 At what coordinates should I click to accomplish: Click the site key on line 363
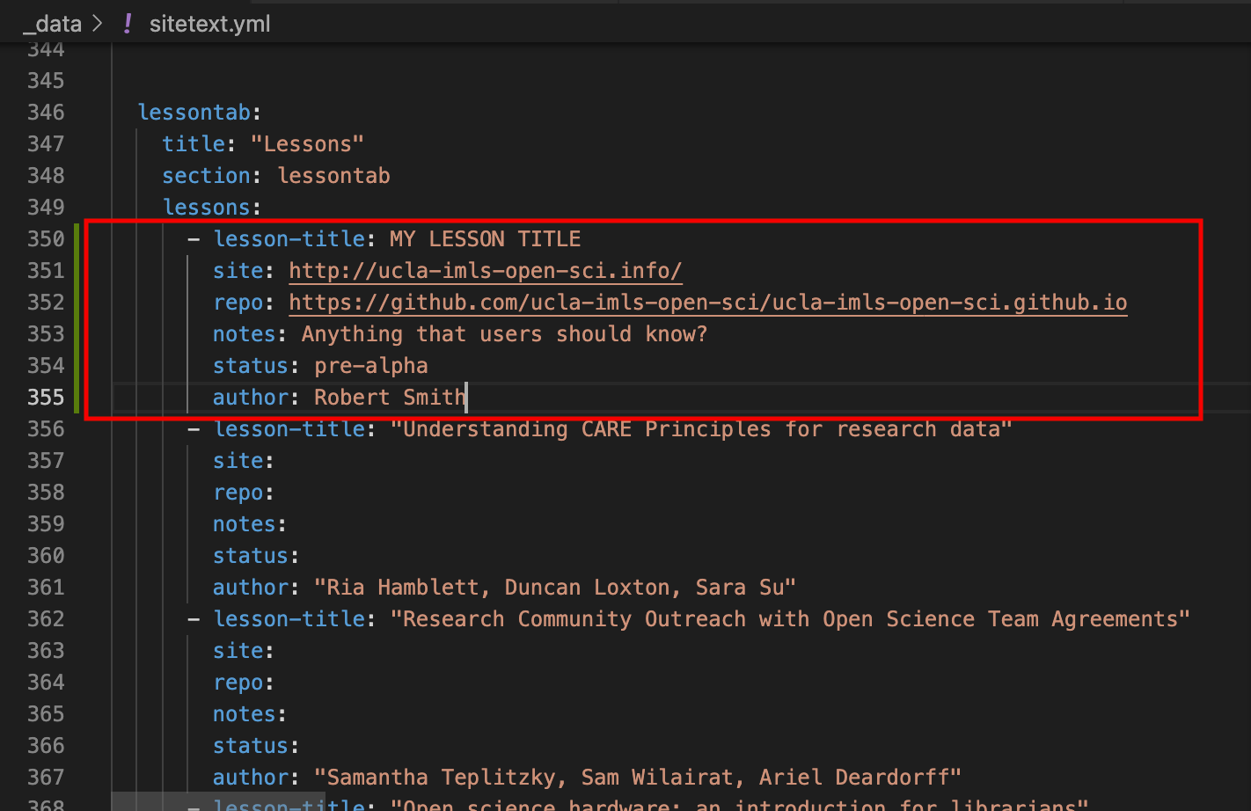click(x=238, y=651)
